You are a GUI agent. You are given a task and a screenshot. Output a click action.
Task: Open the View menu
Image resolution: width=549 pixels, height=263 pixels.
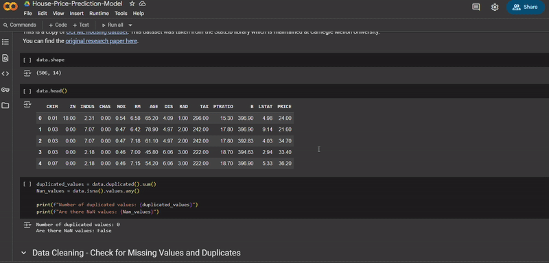pyautogui.click(x=58, y=13)
